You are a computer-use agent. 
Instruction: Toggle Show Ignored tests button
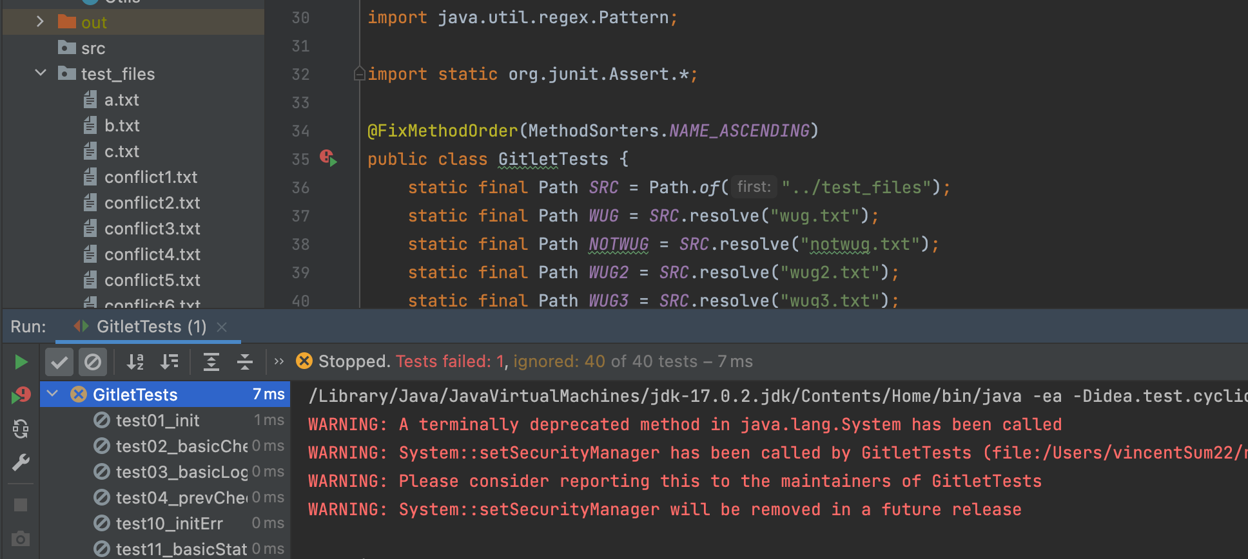coord(93,362)
